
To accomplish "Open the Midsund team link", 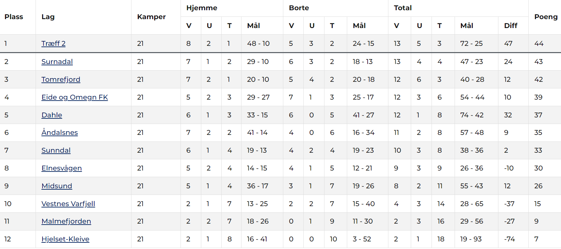I will (x=57, y=186).
